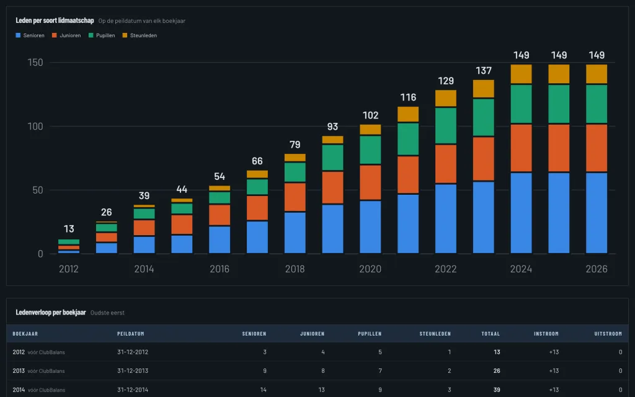Screen dimensions: 635x397
Task: Select the 2013 boekjaar table row
Action: [x=317, y=371]
